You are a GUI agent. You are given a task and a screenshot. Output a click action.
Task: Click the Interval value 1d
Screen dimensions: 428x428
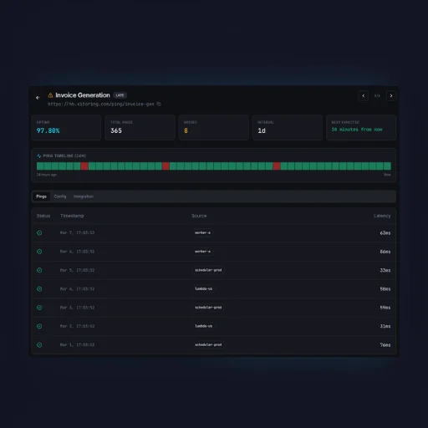point(262,130)
